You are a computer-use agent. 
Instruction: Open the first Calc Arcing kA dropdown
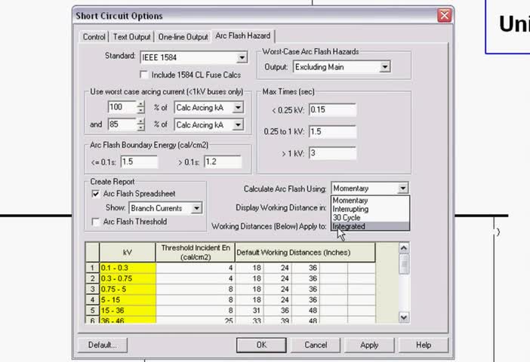click(238, 107)
